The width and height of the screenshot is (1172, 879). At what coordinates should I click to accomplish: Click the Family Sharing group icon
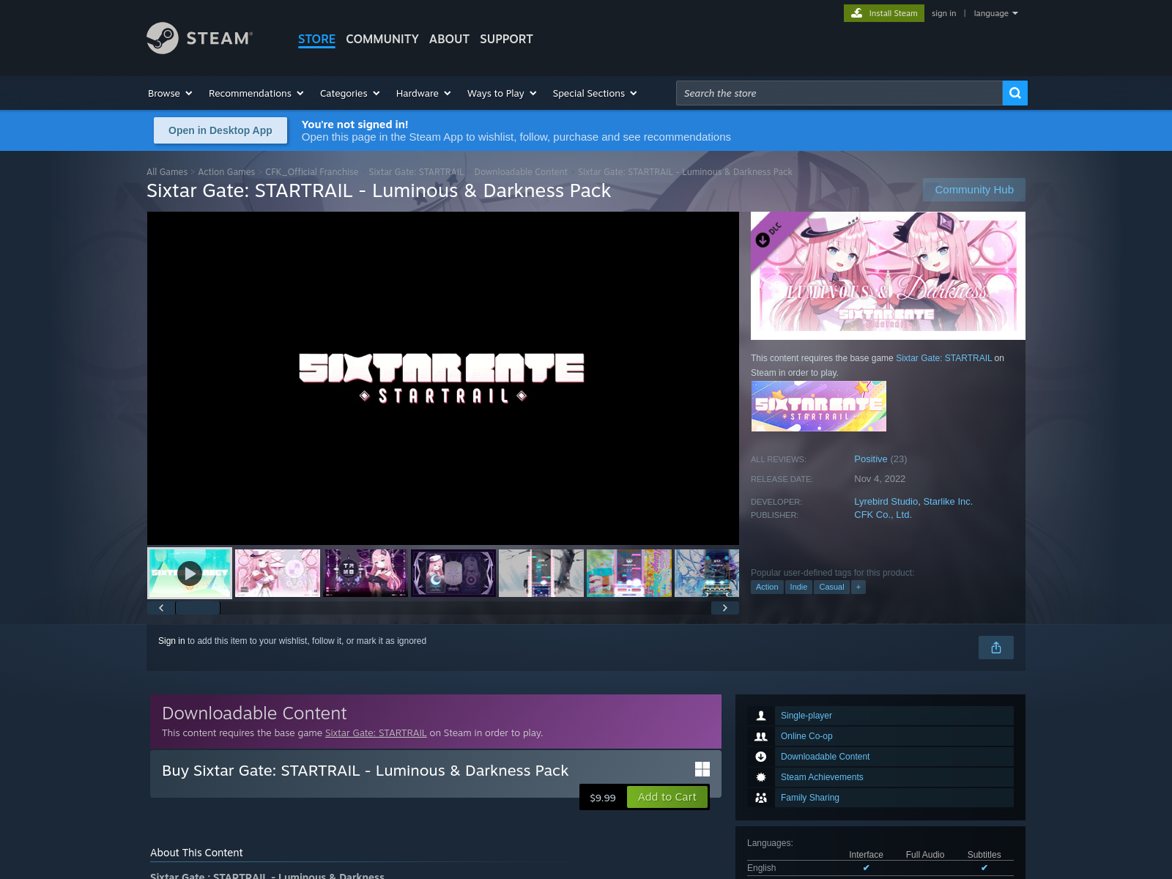761,798
